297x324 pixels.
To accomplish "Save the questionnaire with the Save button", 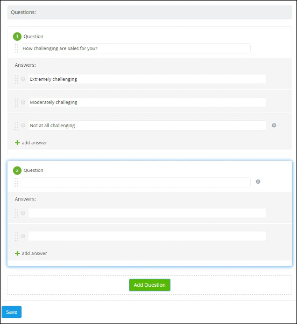I will click(11, 312).
